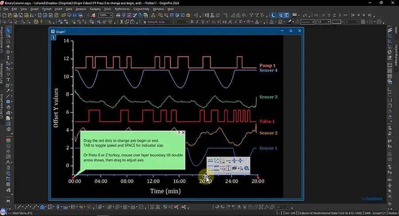Click the Feedback link
Viewport: 399px width, 216px height.
pyautogui.click(x=372, y=198)
